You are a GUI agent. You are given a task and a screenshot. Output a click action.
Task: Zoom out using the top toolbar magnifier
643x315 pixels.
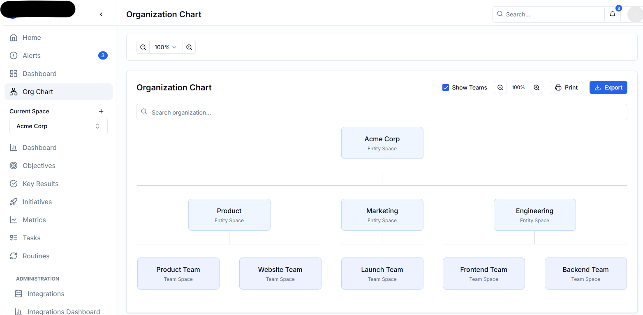tap(143, 47)
